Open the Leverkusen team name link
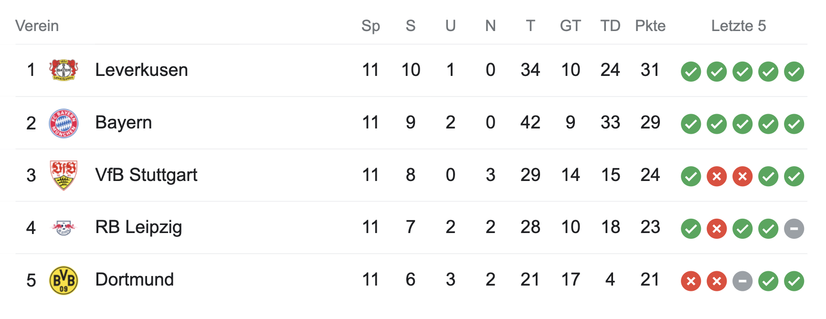The height and width of the screenshot is (319, 826). [141, 70]
